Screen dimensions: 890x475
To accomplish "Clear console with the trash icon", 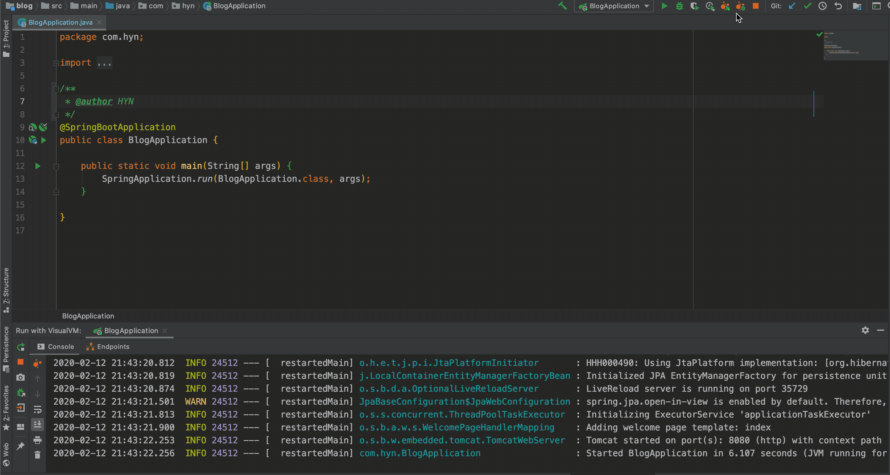I will [37, 455].
